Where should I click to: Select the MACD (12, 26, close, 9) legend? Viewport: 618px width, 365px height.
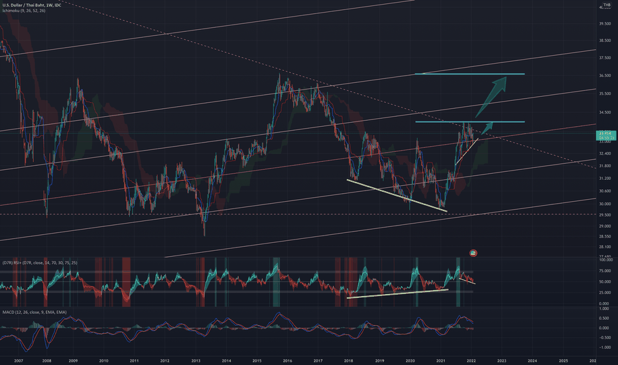(x=34, y=312)
